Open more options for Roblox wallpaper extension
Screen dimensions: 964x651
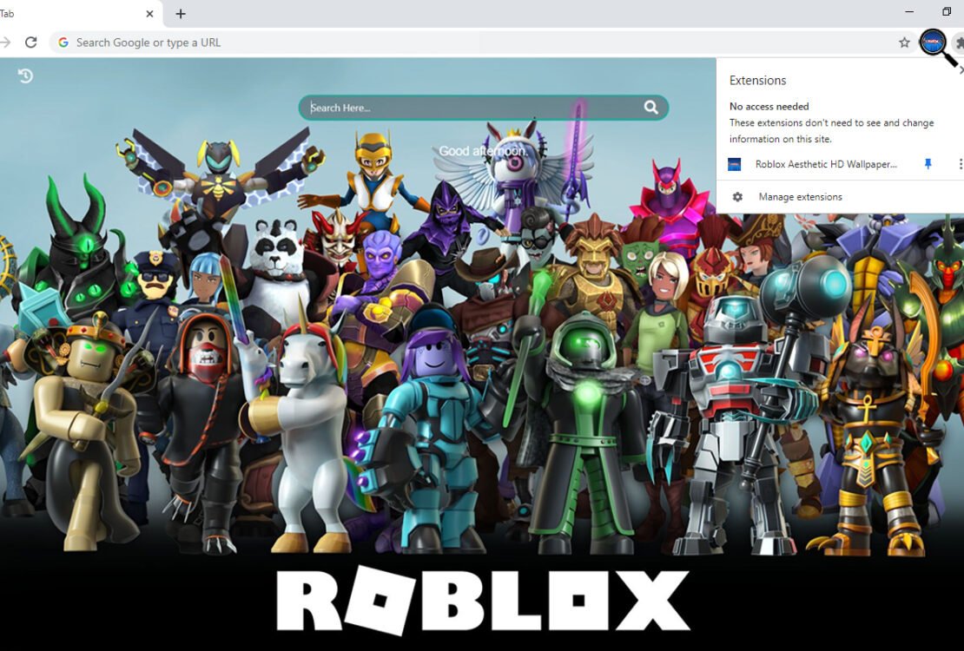[x=960, y=164]
